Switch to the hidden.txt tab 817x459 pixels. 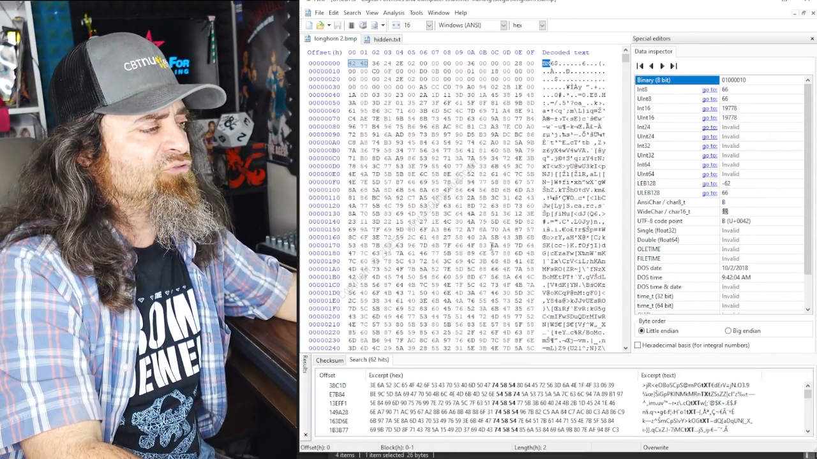[383, 40]
